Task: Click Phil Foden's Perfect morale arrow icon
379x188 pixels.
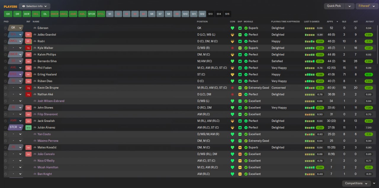Action: (x=246, y=68)
